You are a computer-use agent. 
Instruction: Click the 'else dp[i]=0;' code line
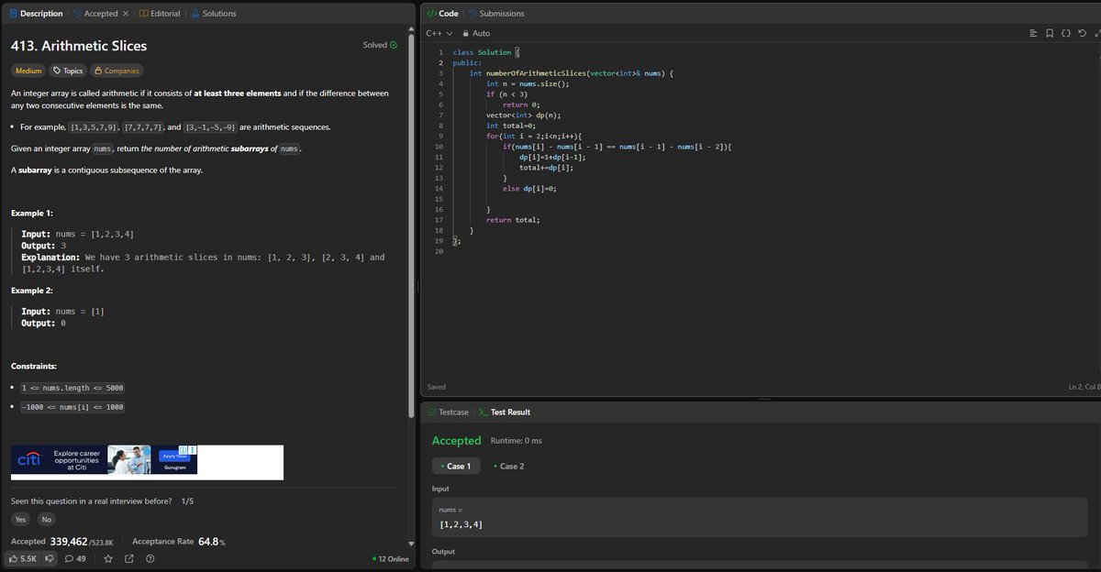pos(529,188)
